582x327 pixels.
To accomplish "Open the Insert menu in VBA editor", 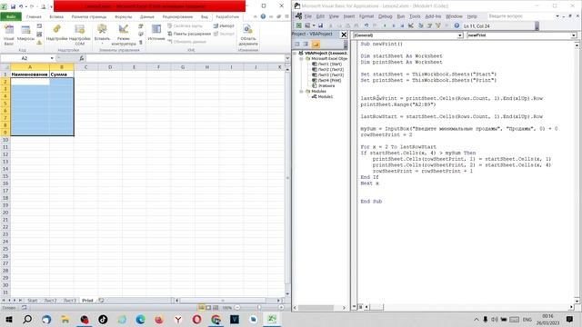I will (349, 16).
